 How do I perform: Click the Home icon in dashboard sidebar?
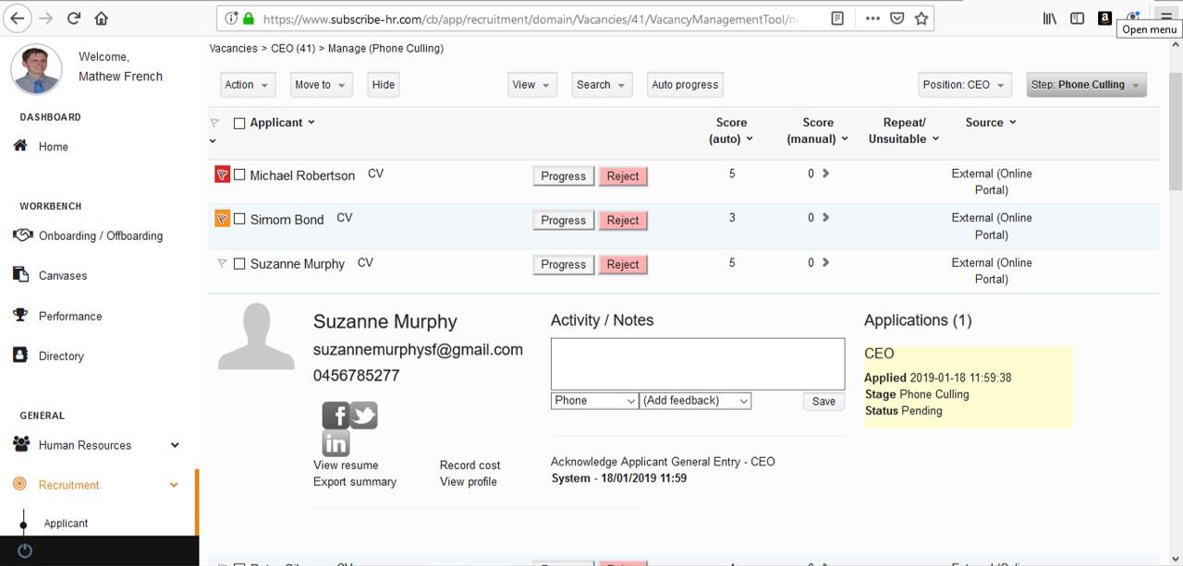click(20, 146)
